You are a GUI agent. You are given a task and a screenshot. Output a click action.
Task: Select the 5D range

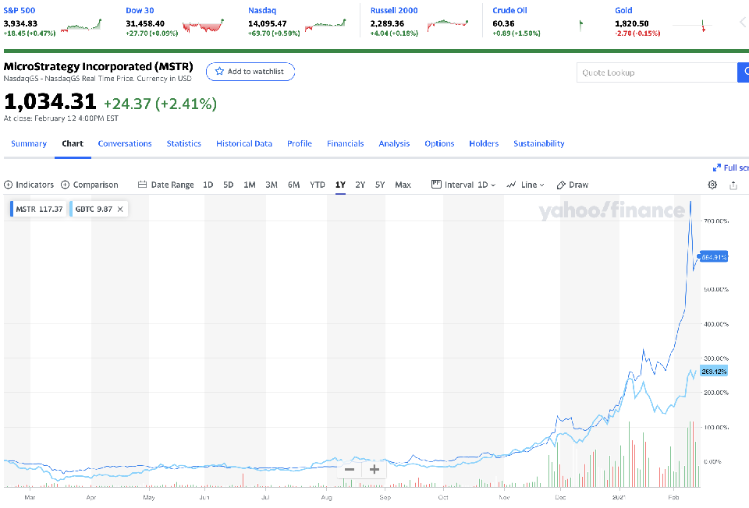pyautogui.click(x=229, y=185)
